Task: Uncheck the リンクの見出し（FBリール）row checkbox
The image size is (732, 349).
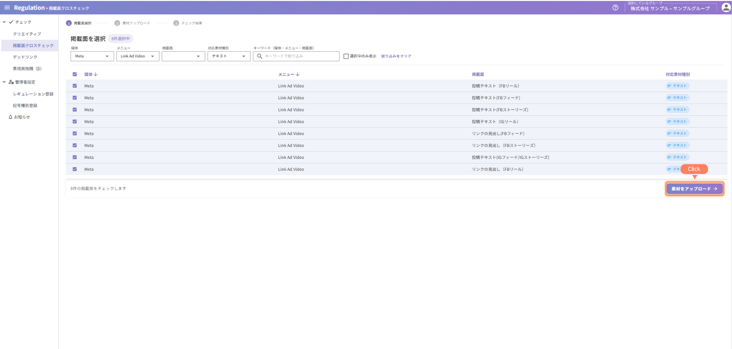Action: 75,169
